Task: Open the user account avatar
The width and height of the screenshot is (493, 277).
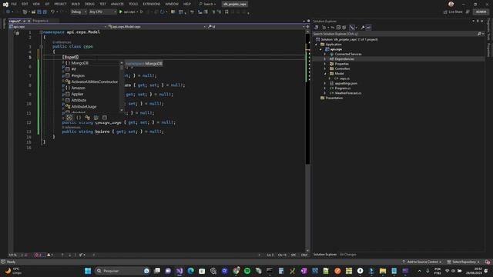Action: pos(451,4)
